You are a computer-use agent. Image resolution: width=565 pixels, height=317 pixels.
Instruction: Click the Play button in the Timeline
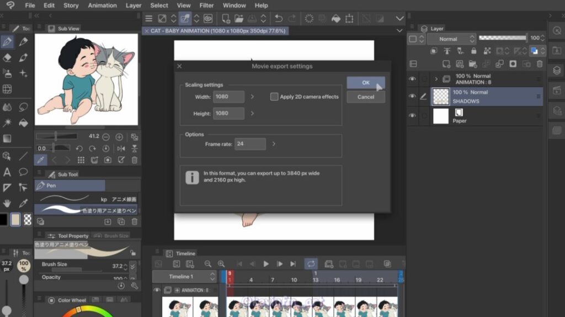pos(266,264)
